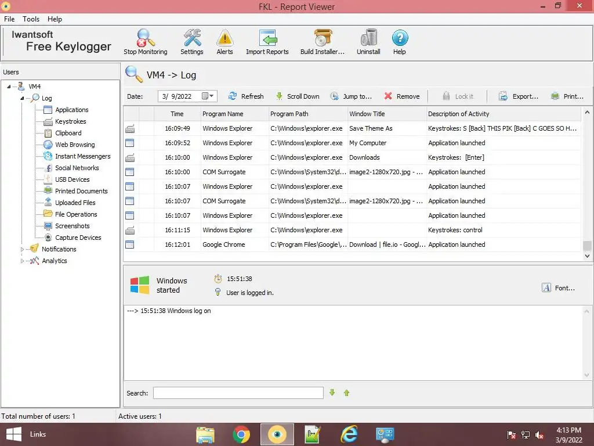The image size is (594, 446).
Task: Select Capture Devices in the tree
Action: click(78, 238)
